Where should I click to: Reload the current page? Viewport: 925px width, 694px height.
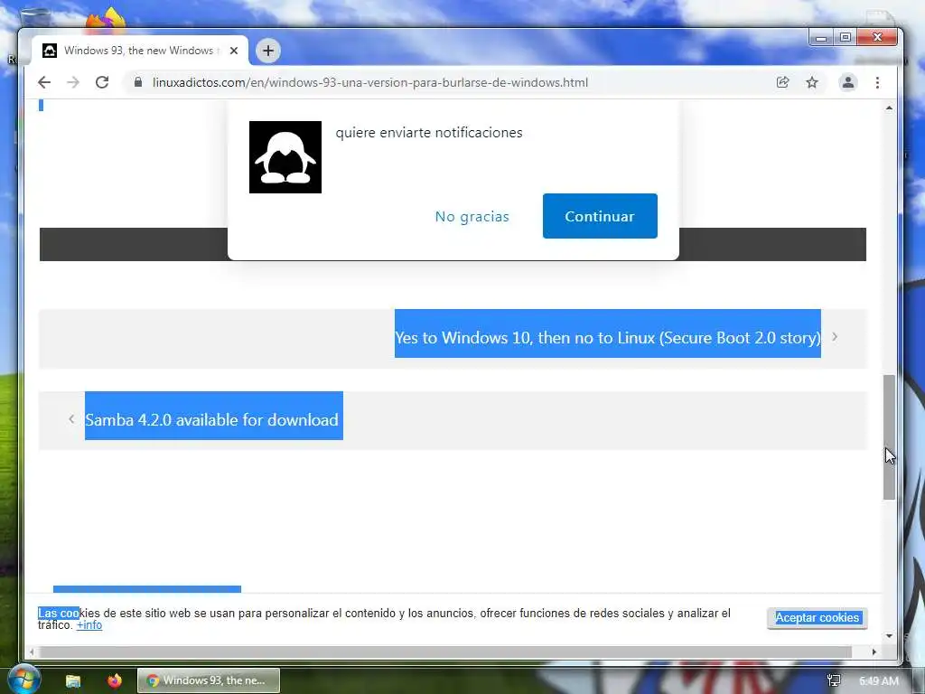pos(102,82)
